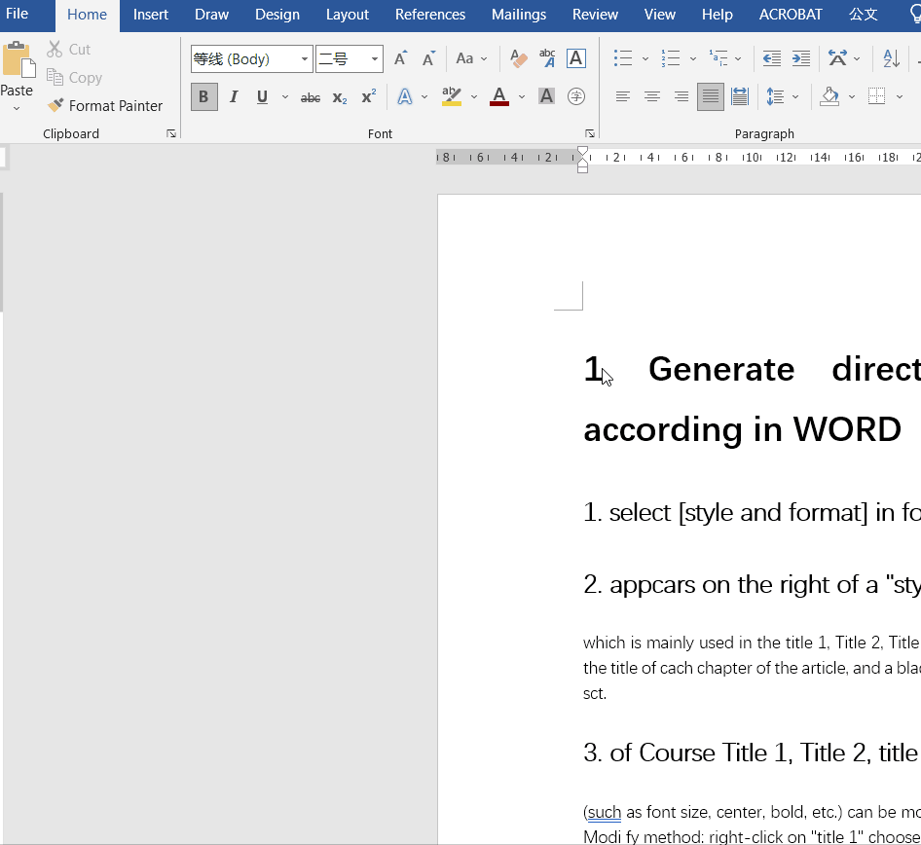Open font color dropdown arrow
This screenshot has width=921, height=845.
(x=522, y=97)
